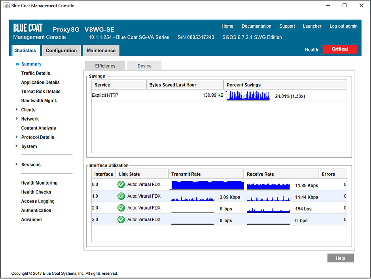Click the 2:0 receive rate graph
The image size is (371, 279).
coord(268,210)
